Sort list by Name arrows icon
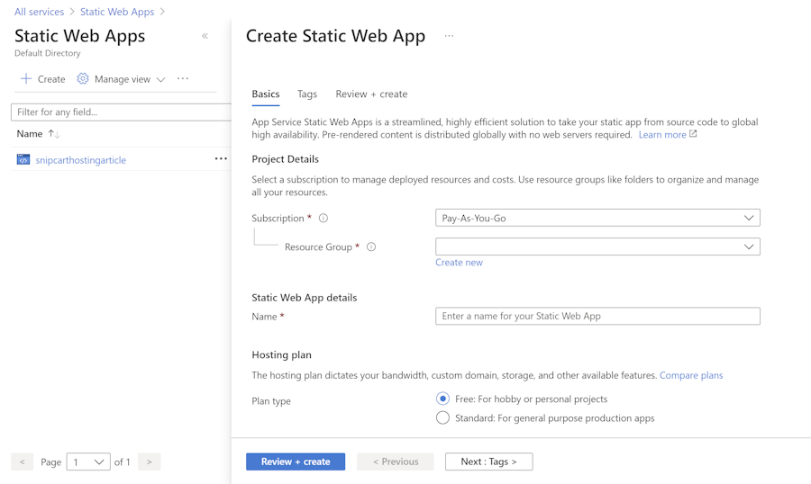Image resolution: width=811 pixels, height=484 pixels. point(54,134)
